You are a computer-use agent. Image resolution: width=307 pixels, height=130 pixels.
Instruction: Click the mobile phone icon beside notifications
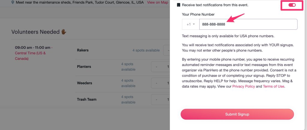pos(179,5)
